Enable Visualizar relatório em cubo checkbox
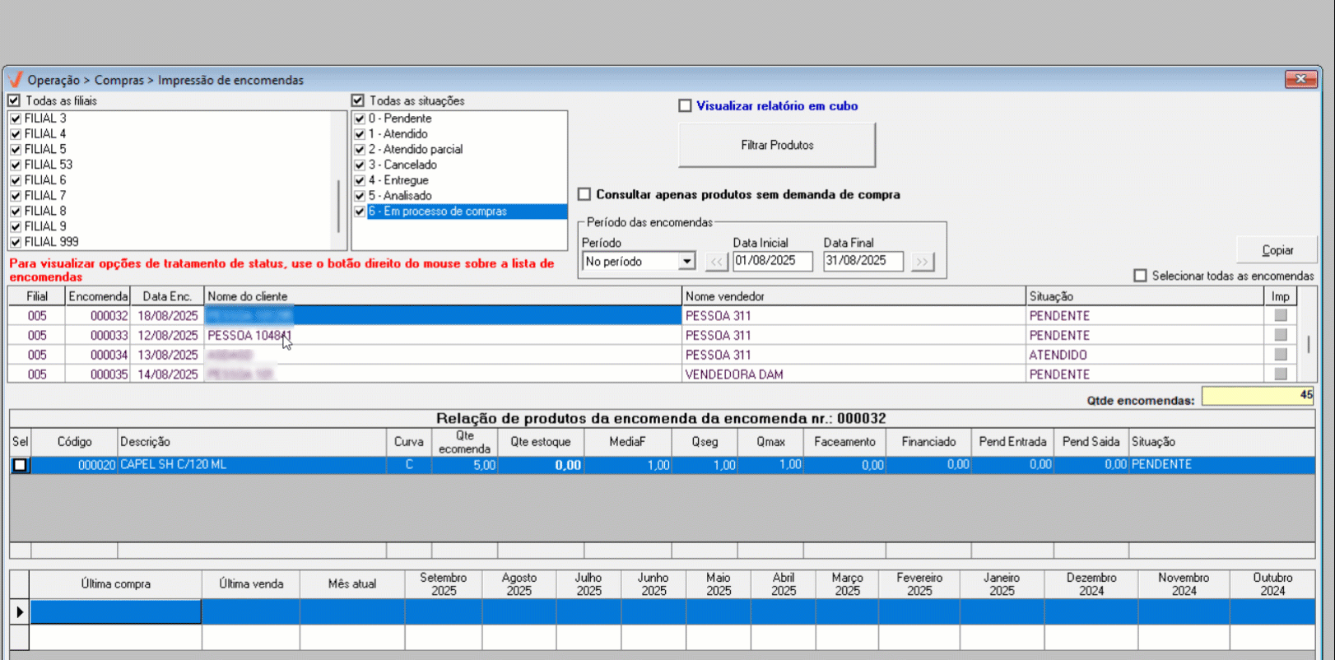1335x660 pixels. [685, 106]
